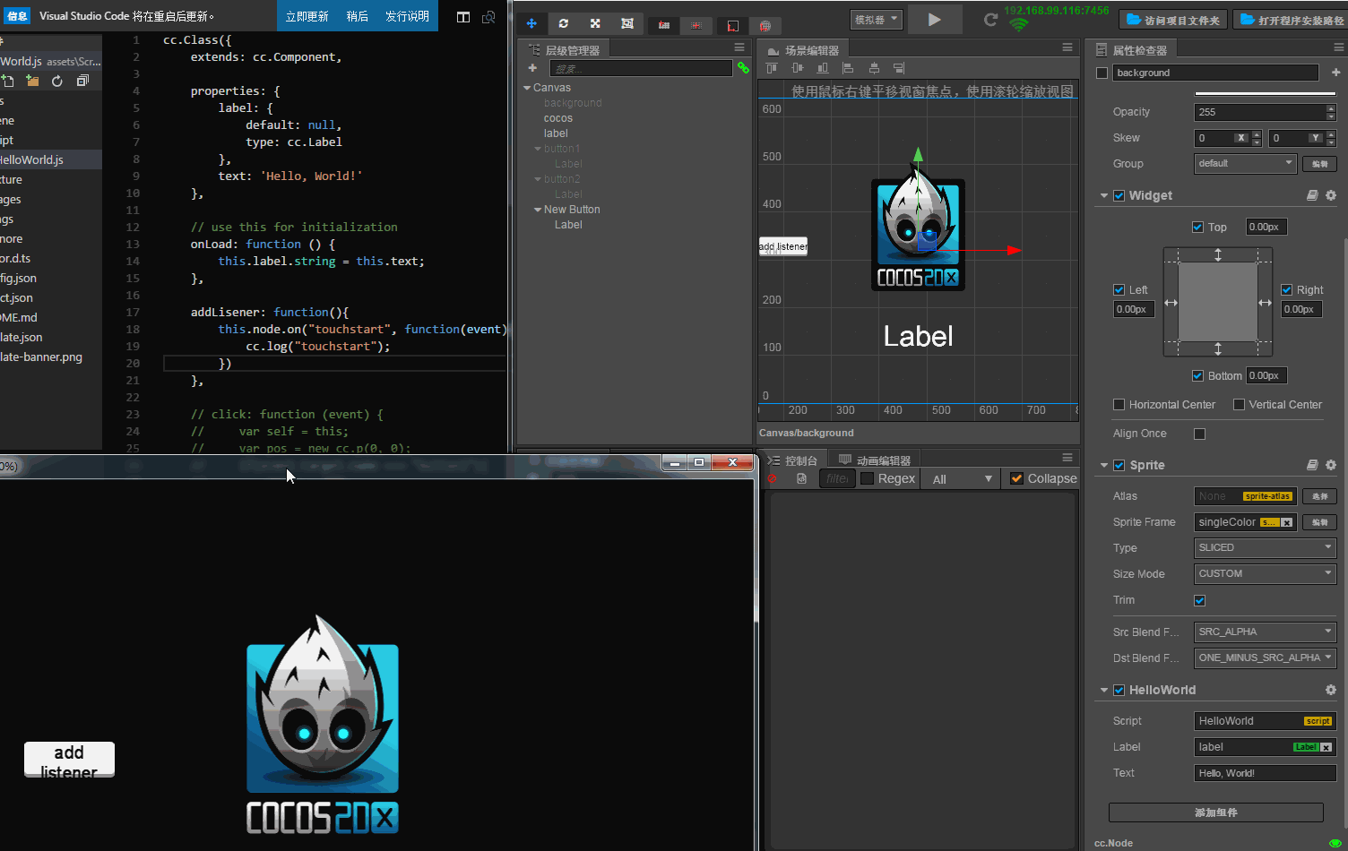This screenshot has width=1348, height=851.
Task: Click the refresh preview icon
Action: coord(990,20)
